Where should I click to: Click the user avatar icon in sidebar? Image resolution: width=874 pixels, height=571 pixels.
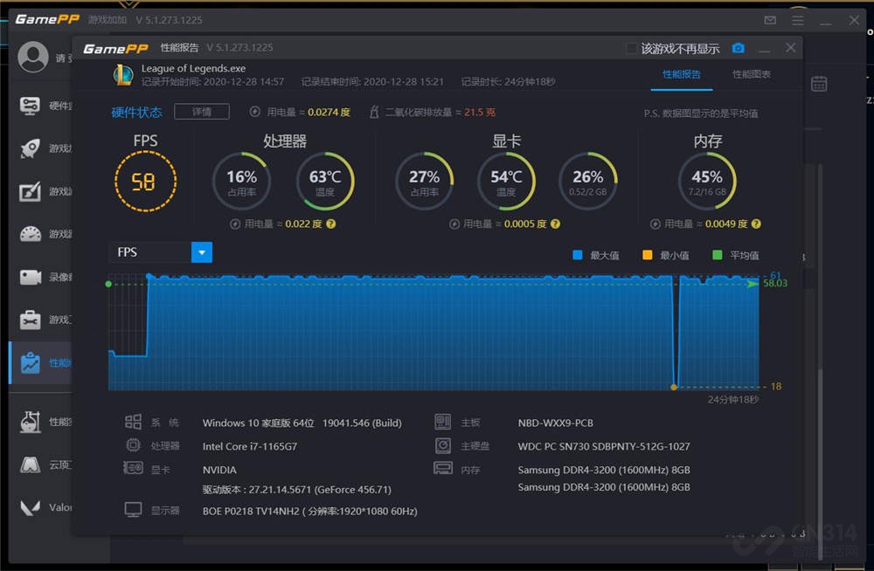click(x=33, y=57)
